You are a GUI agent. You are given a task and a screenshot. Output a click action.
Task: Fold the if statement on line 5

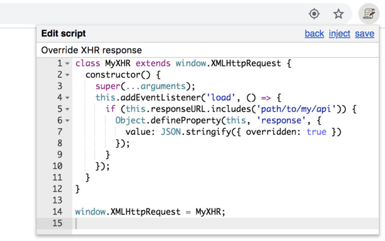point(67,109)
